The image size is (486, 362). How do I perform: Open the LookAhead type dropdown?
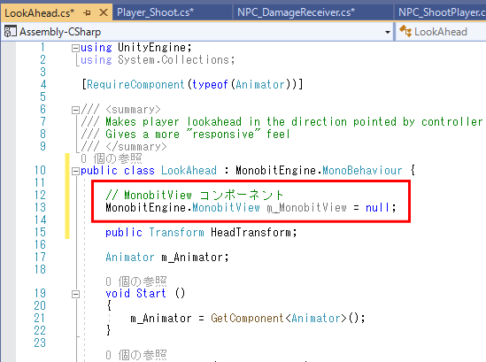click(441, 32)
